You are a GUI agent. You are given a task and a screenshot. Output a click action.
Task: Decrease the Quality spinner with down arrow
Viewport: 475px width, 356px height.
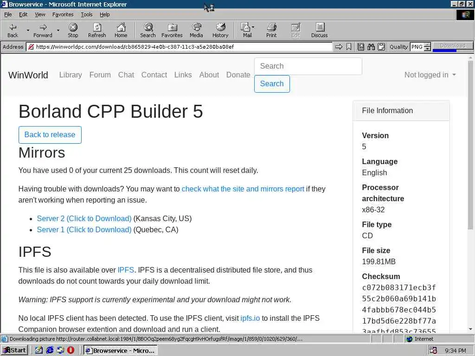point(427,49)
